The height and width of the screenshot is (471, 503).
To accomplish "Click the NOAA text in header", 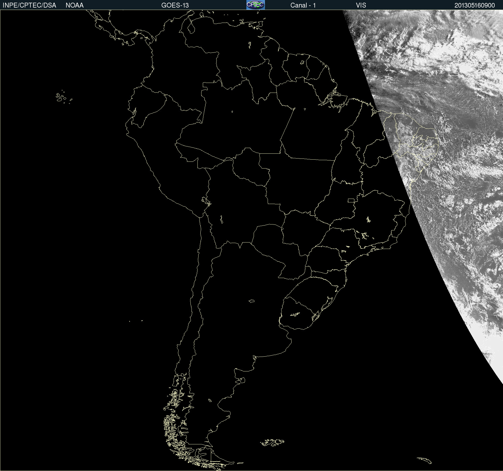I will click(x=75, y=5).
